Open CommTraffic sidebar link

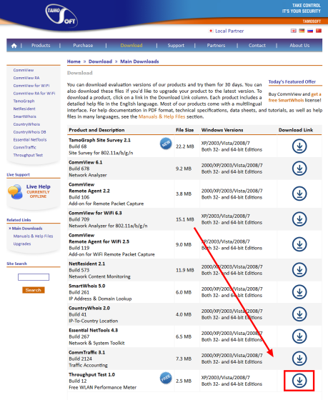(25, 147)
